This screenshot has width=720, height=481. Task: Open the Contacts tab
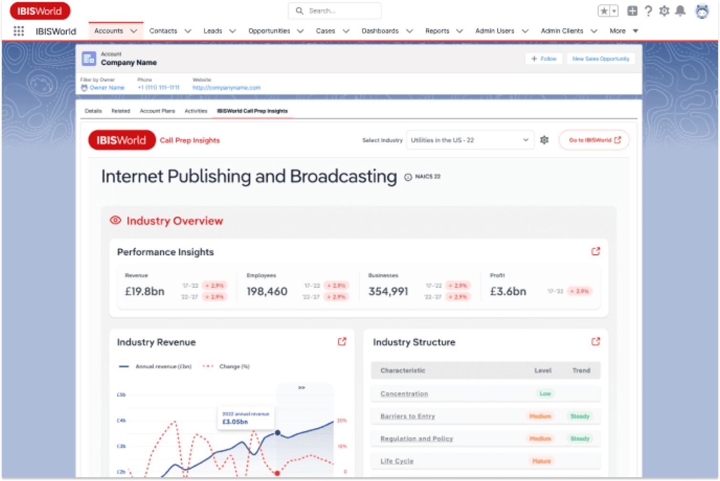163,31
